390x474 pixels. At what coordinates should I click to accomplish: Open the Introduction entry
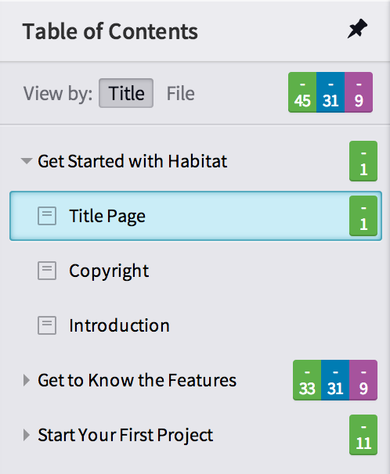point(119,325)
